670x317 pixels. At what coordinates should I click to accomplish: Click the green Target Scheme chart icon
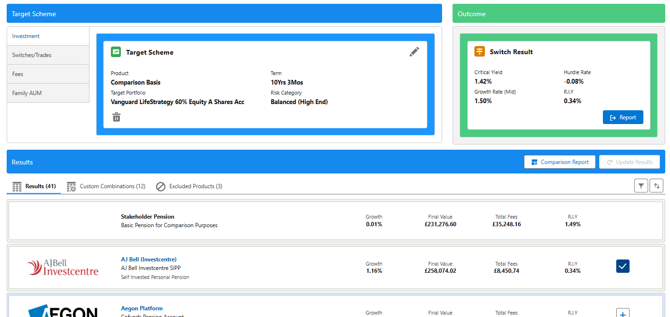(116, 52)
